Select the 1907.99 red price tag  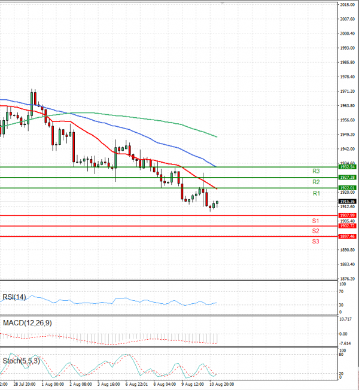pos(347,215)
